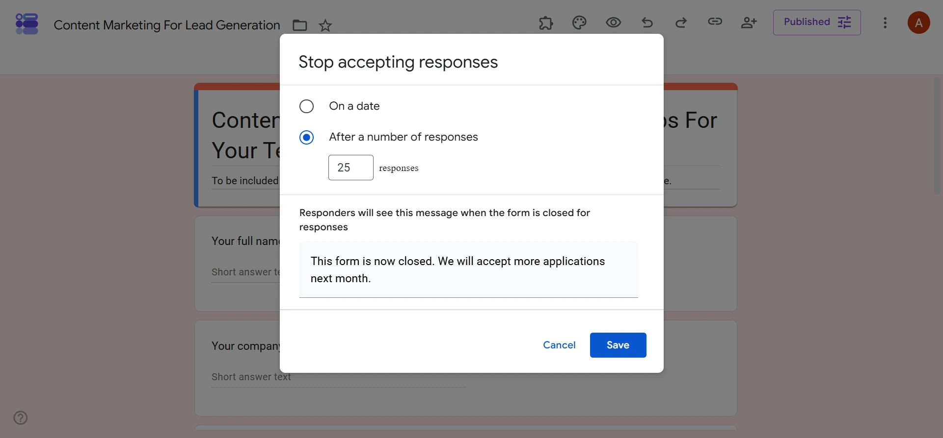Click the page vertical scrollbar

(938, 136)
